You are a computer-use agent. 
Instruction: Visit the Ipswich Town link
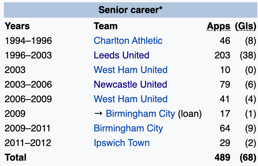coord(122,143)
